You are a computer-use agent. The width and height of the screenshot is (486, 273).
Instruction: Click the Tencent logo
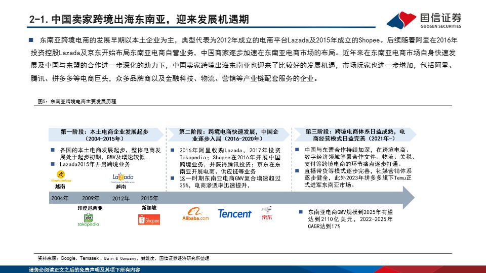(234, 213)
